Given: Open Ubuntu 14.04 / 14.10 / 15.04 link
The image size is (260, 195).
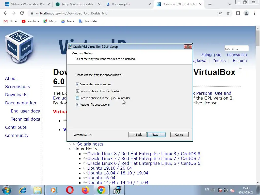Looking at the screenshot, I should 118,182.
